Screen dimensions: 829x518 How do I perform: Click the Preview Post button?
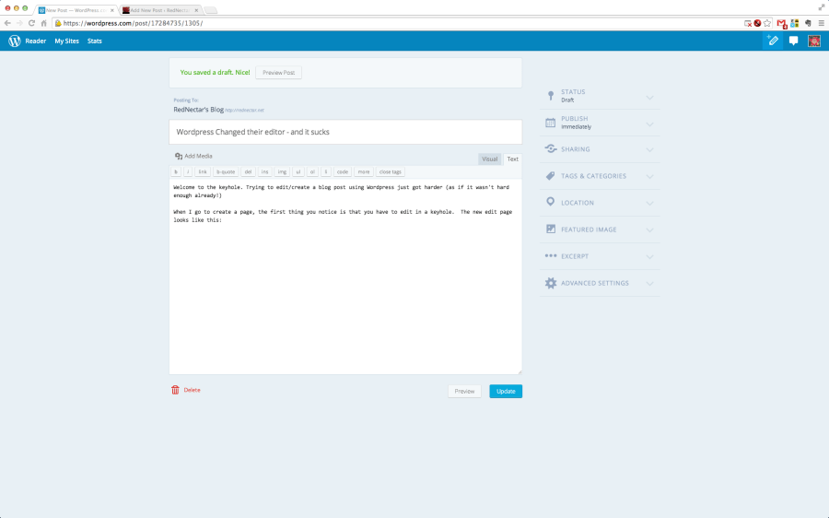pos(278,72)
